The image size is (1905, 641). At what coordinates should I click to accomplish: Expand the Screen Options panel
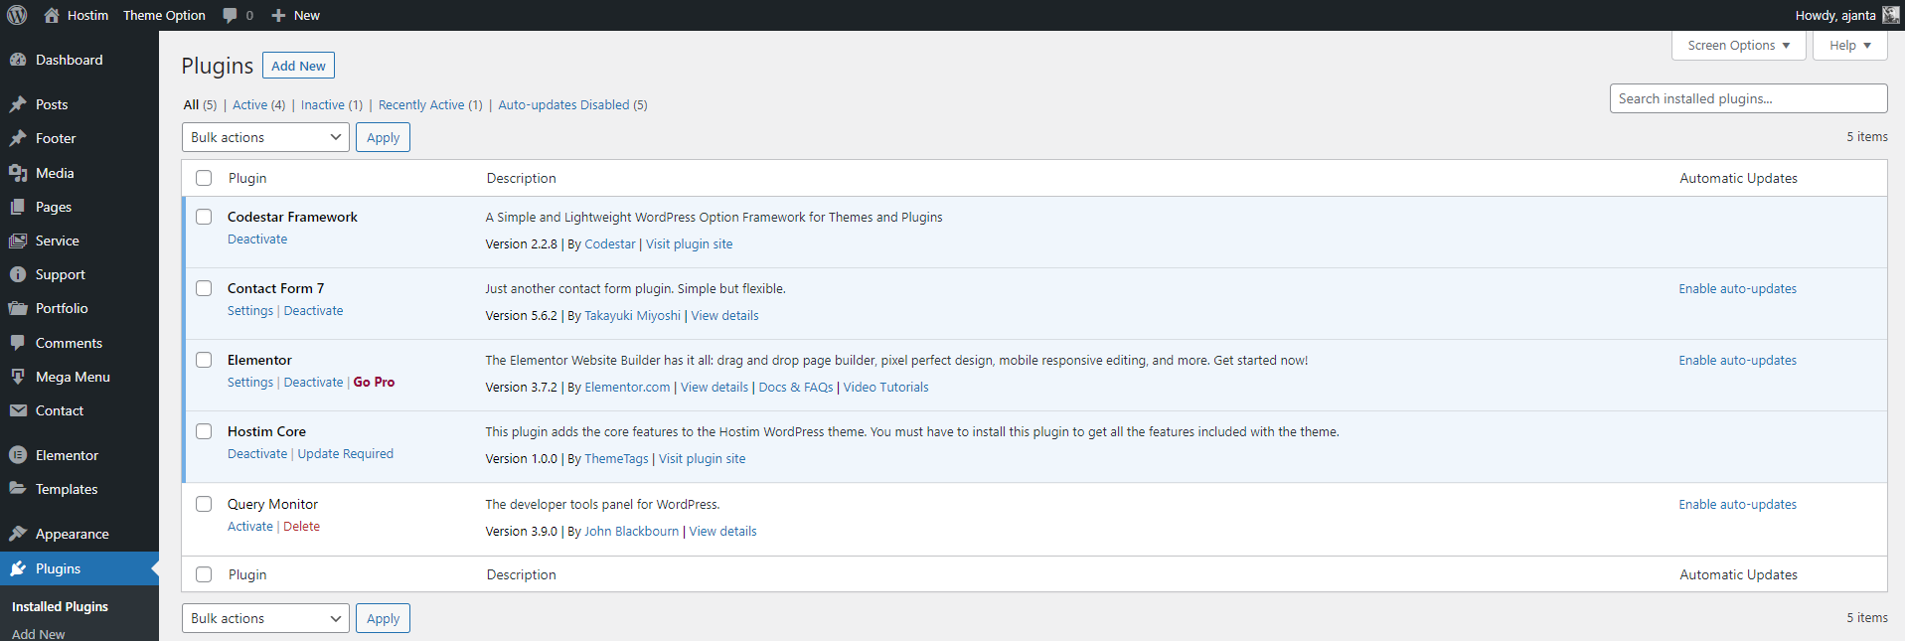tap(1738, 46)
